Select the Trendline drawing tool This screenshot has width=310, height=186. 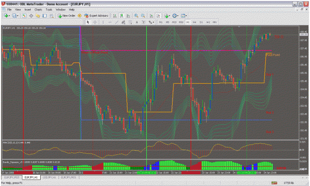117,22
